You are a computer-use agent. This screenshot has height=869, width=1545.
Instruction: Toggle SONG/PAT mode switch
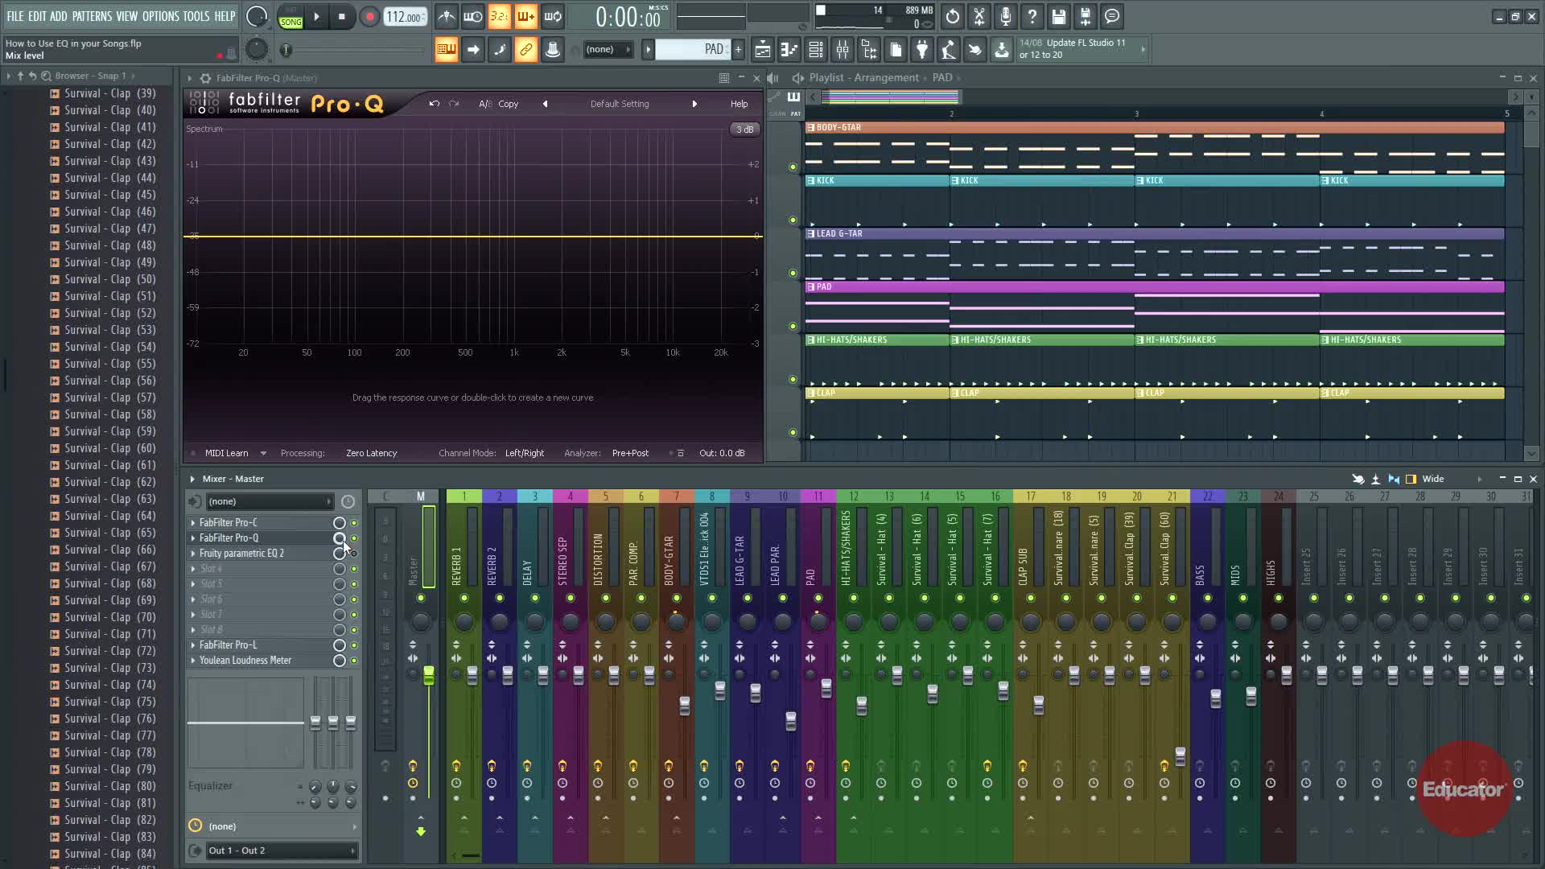(290, 17)
